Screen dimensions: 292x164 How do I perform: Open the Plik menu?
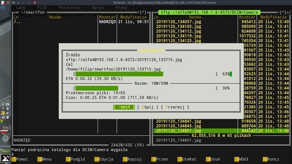tap(42, 8)
